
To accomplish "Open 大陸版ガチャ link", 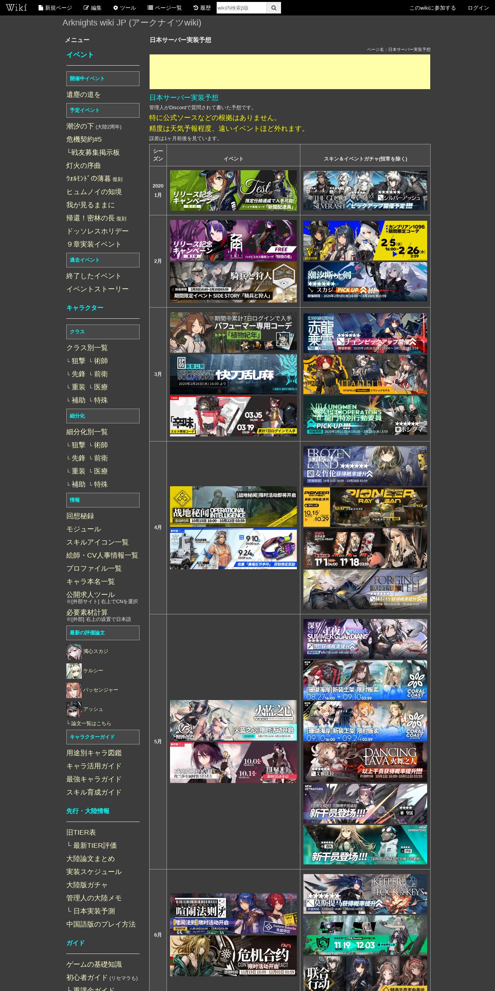I will (87, 885).
